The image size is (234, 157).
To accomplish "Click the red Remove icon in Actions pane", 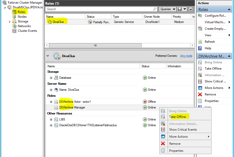I will 200,94.
